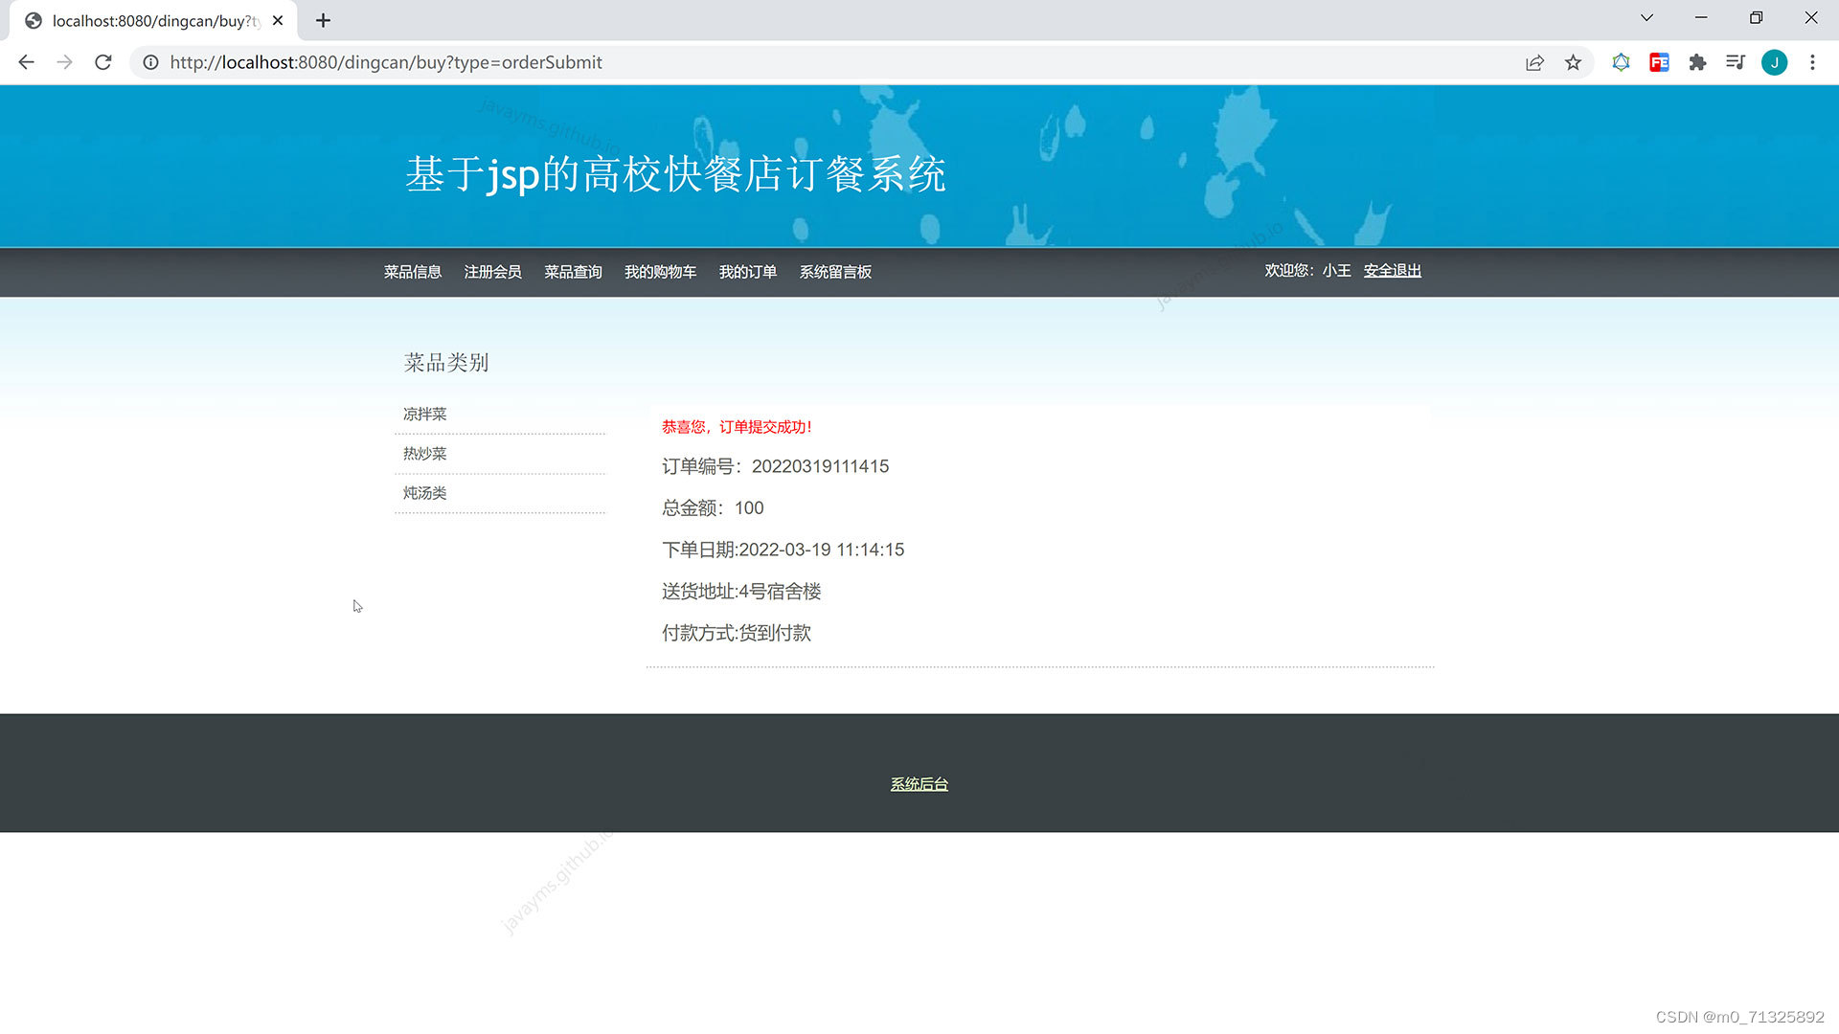Viewport: 1839px width, 1034px height.
Task: Open the share icon in the toolbar
Action: tap(1535, 62)
